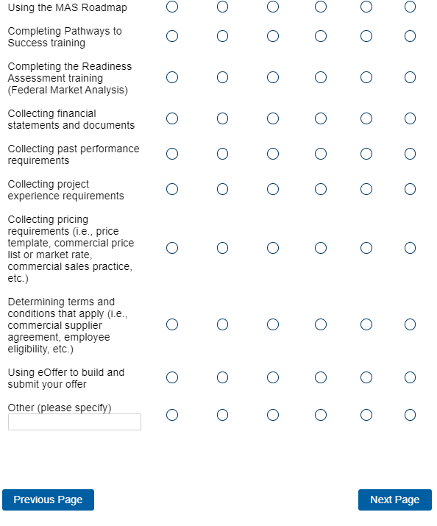The width and height of the screenshot is (437, 526).
Task: Select fourth radio for Collecting financial statements and documents
Action: (x=321, y=118)
